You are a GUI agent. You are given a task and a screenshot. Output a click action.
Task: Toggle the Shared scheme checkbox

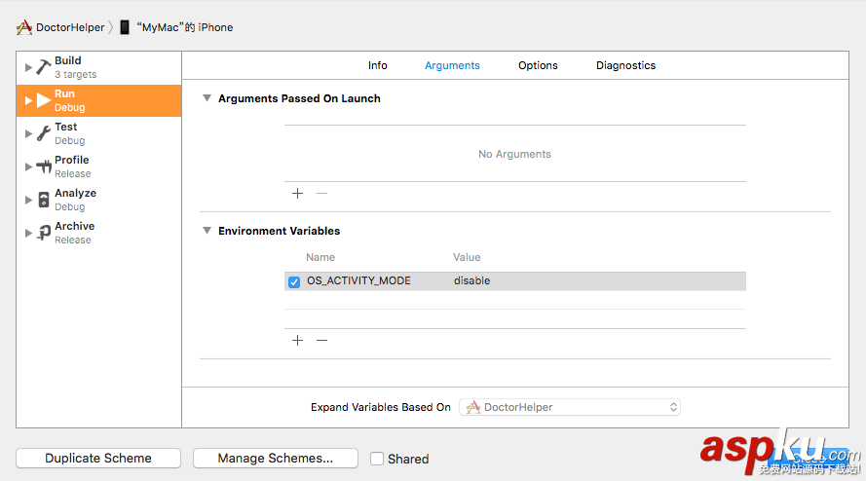[x=377, y=459]
